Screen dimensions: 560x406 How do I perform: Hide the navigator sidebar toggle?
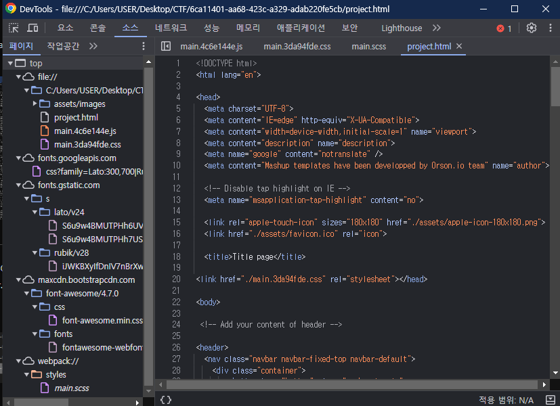[x=166, y=46]
